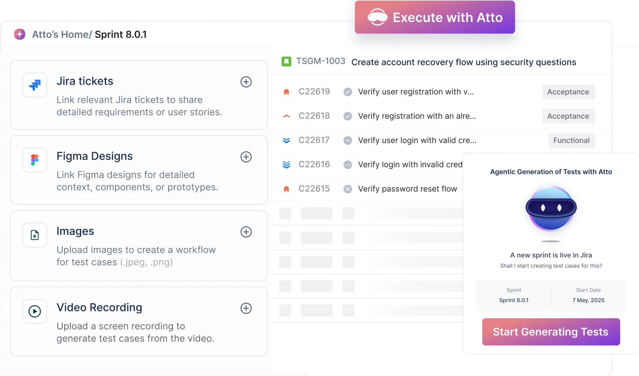This screenshot has height=376, width=639.
Task: Expand Video Recording with the plus button
Action: pyautogui.click(x=246, y=308)
